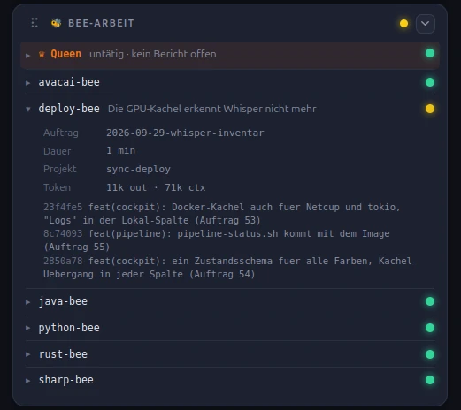Click the yellow status dot in panel header
461x410 pixels.
click(403, 24)
